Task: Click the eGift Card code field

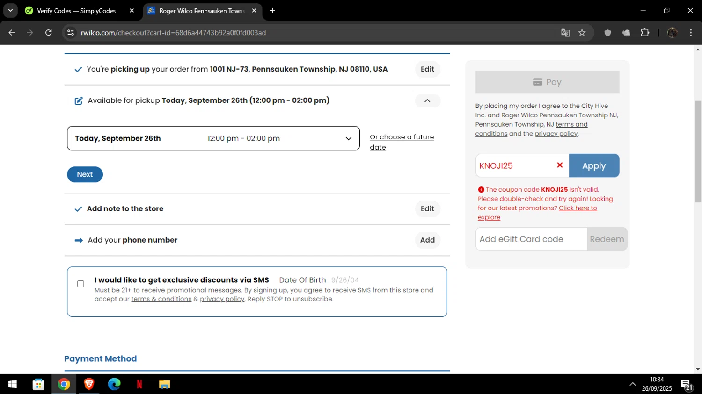Action: pos(531,239)
